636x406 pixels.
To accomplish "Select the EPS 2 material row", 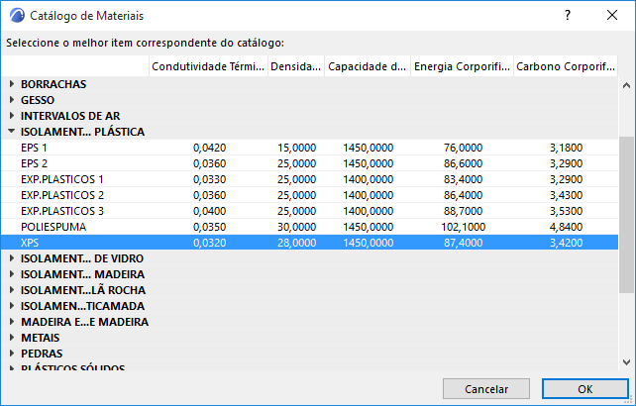I will pyautogui.click(x=310, y=163).
